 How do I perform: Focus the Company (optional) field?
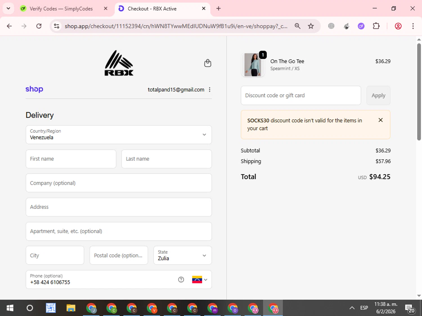tap(119, 183)
